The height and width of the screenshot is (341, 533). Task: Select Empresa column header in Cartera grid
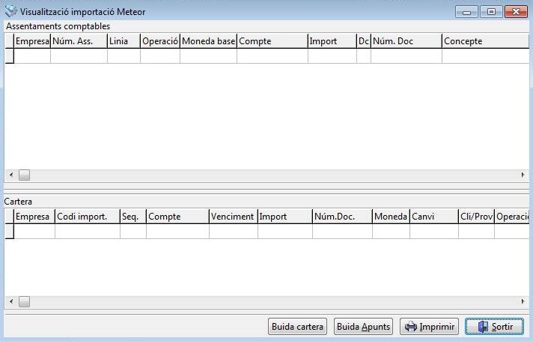click(x=34, y=217)
